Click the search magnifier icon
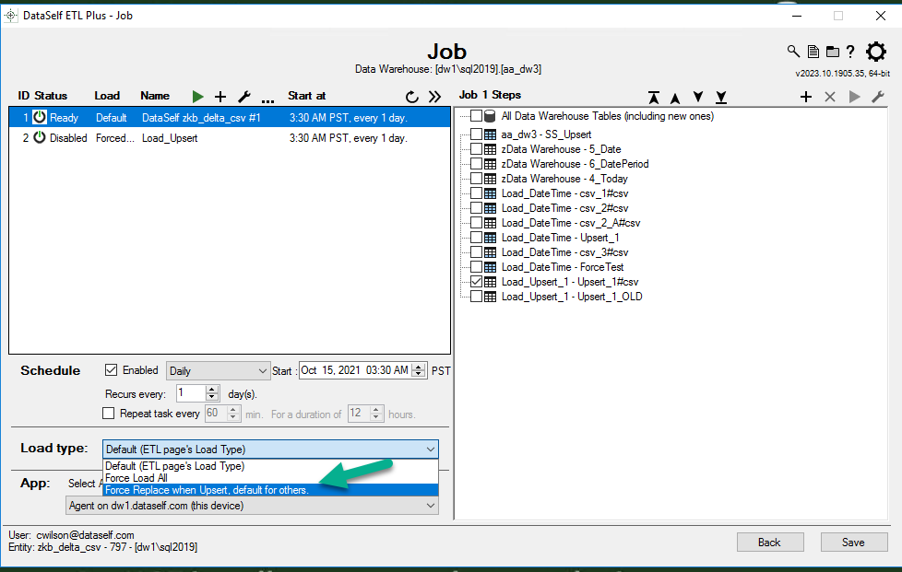This screenshot has width=902, height=572. tap(793, 52)
